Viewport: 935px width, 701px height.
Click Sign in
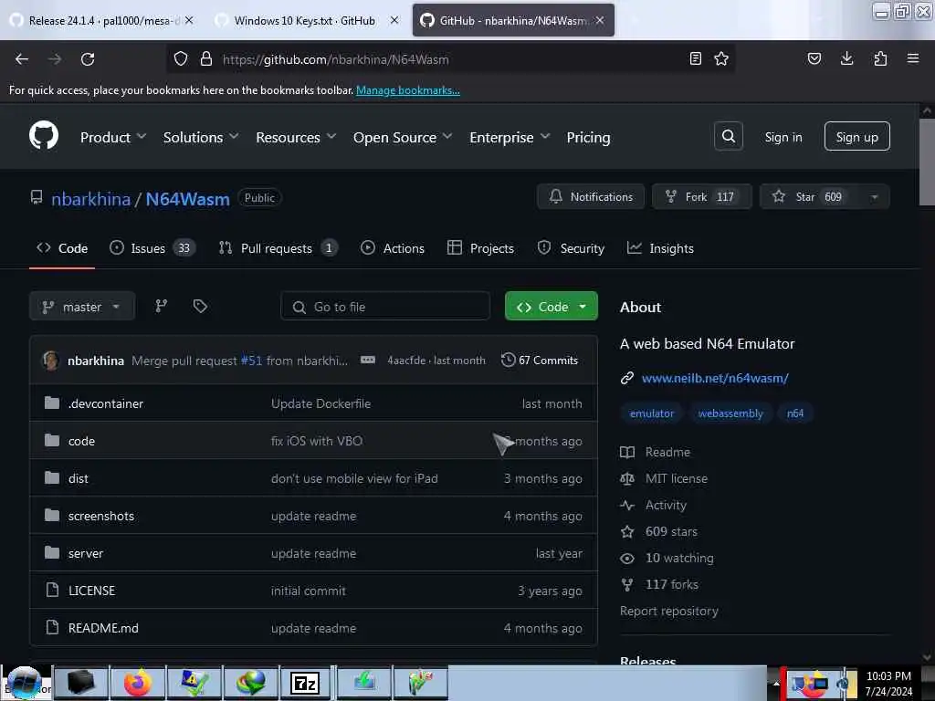(783, 137)
